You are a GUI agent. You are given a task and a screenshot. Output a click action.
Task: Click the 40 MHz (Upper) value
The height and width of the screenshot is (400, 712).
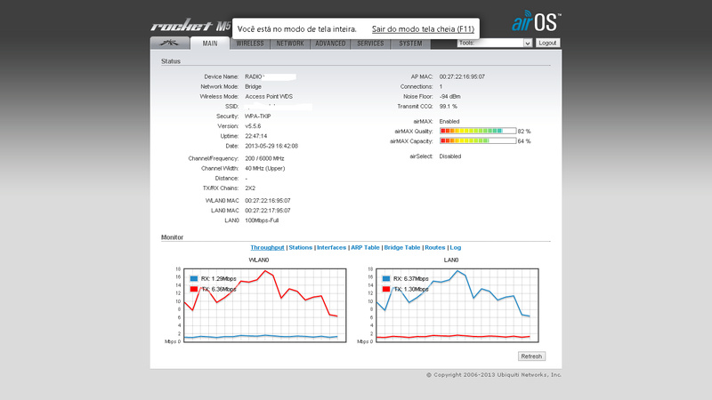click(x=264, y=169)
